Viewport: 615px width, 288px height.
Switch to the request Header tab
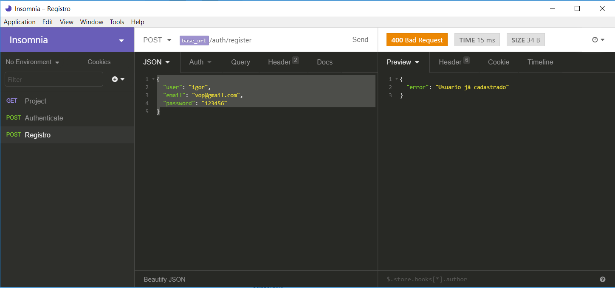point(283,62)
